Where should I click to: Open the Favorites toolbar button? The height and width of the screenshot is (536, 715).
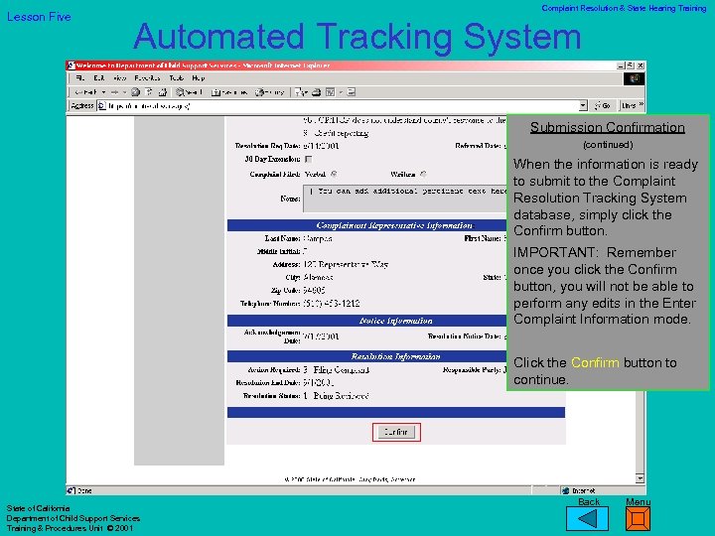click(229, 92)
